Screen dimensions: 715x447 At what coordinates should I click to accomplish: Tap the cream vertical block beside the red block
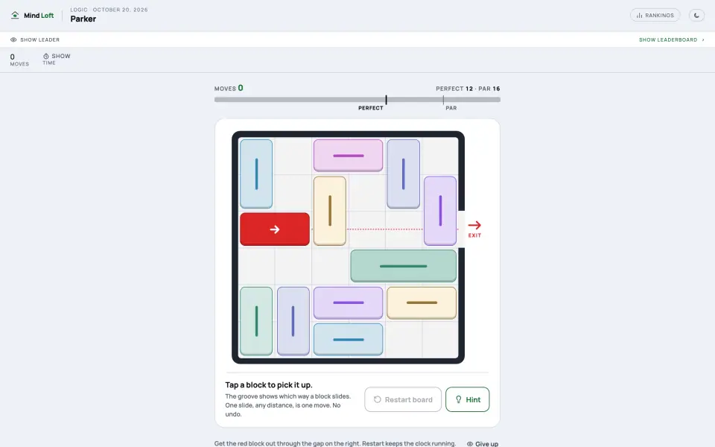330,211
